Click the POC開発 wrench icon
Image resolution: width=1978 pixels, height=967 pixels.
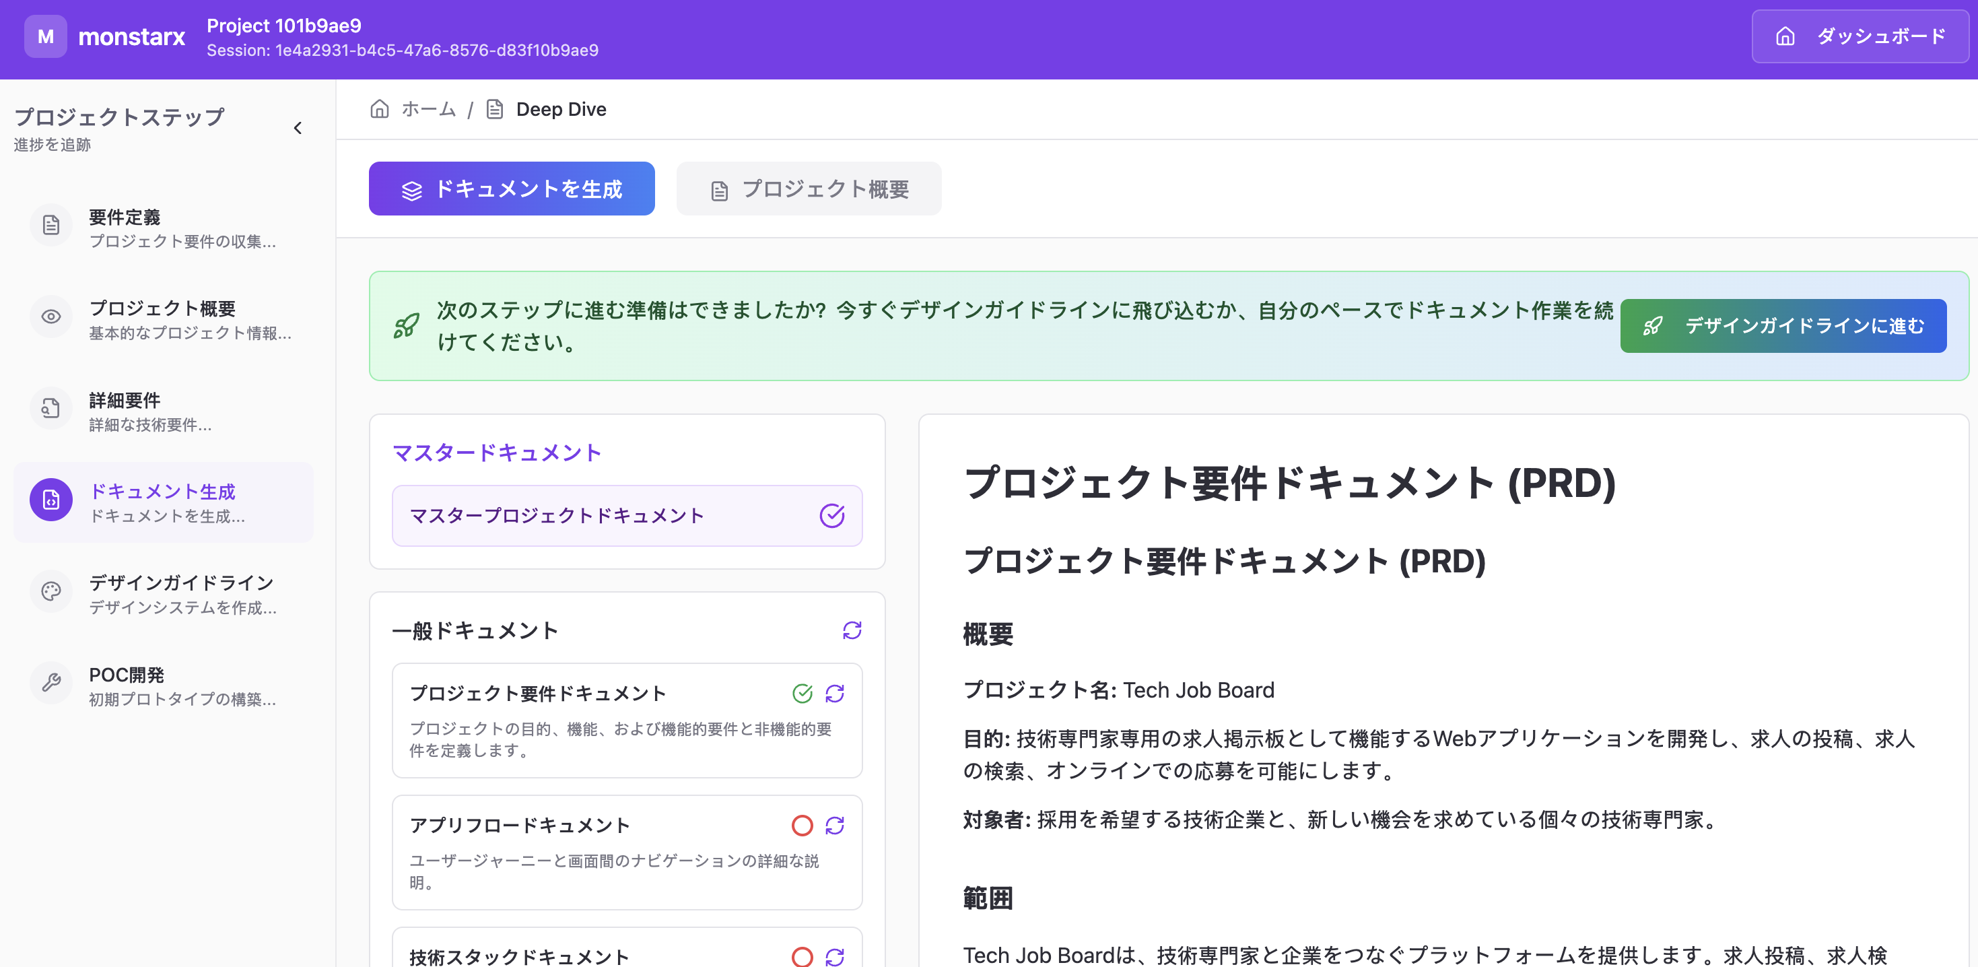[x=50, y=682]
